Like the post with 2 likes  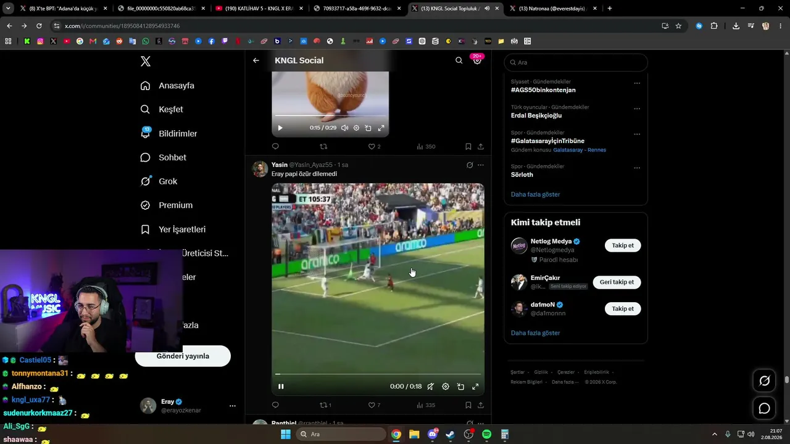[374, 147]
